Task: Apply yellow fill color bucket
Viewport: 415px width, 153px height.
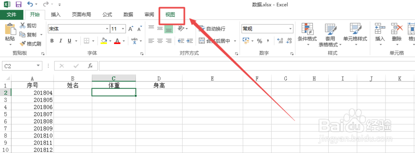Action: [104, 41]
